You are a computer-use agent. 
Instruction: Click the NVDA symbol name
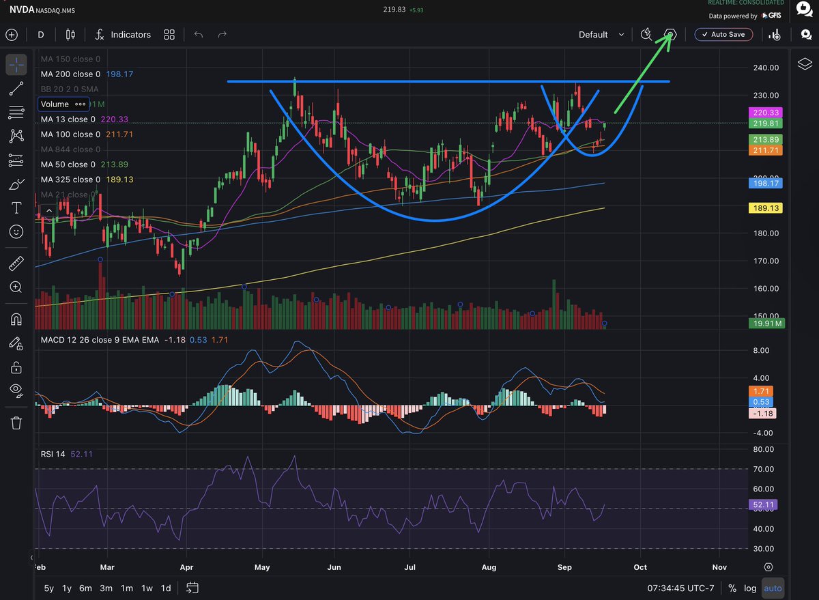click(x=21, y=10)
